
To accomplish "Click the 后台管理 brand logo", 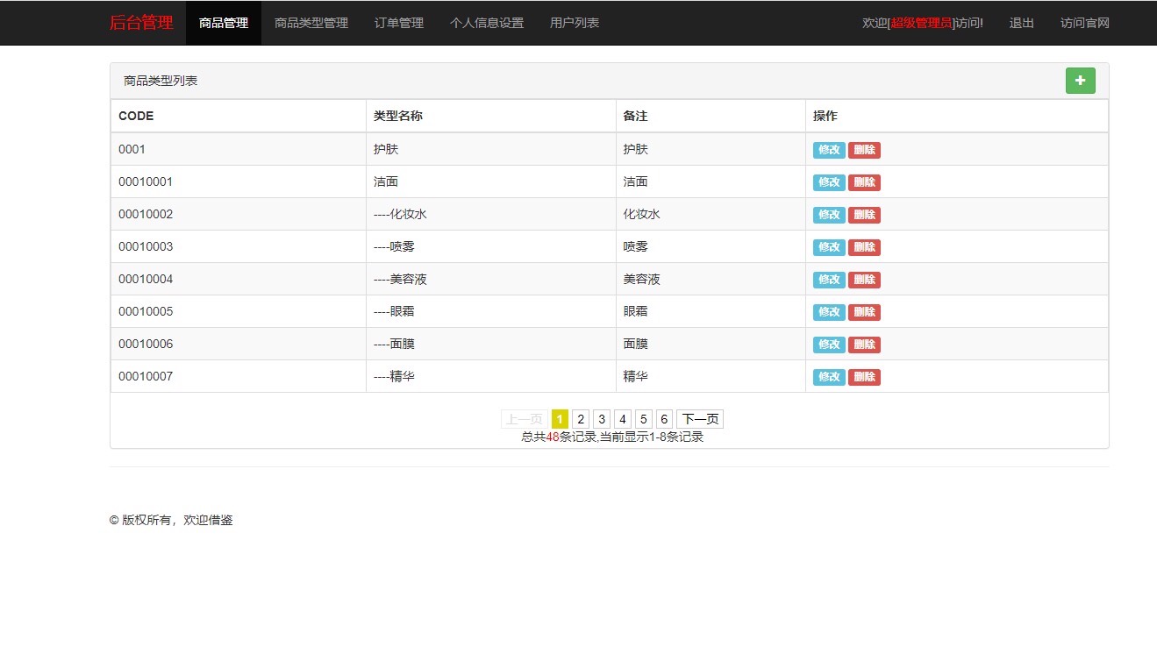I will point(141,23).
